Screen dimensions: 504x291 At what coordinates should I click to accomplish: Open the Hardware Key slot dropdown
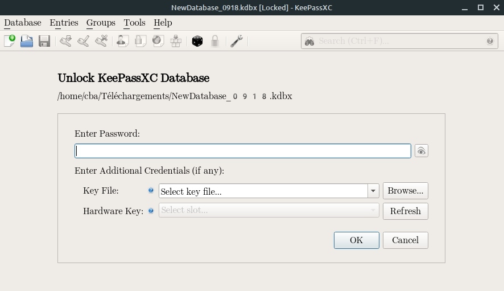pyautogui.click(x=268, y=211)
